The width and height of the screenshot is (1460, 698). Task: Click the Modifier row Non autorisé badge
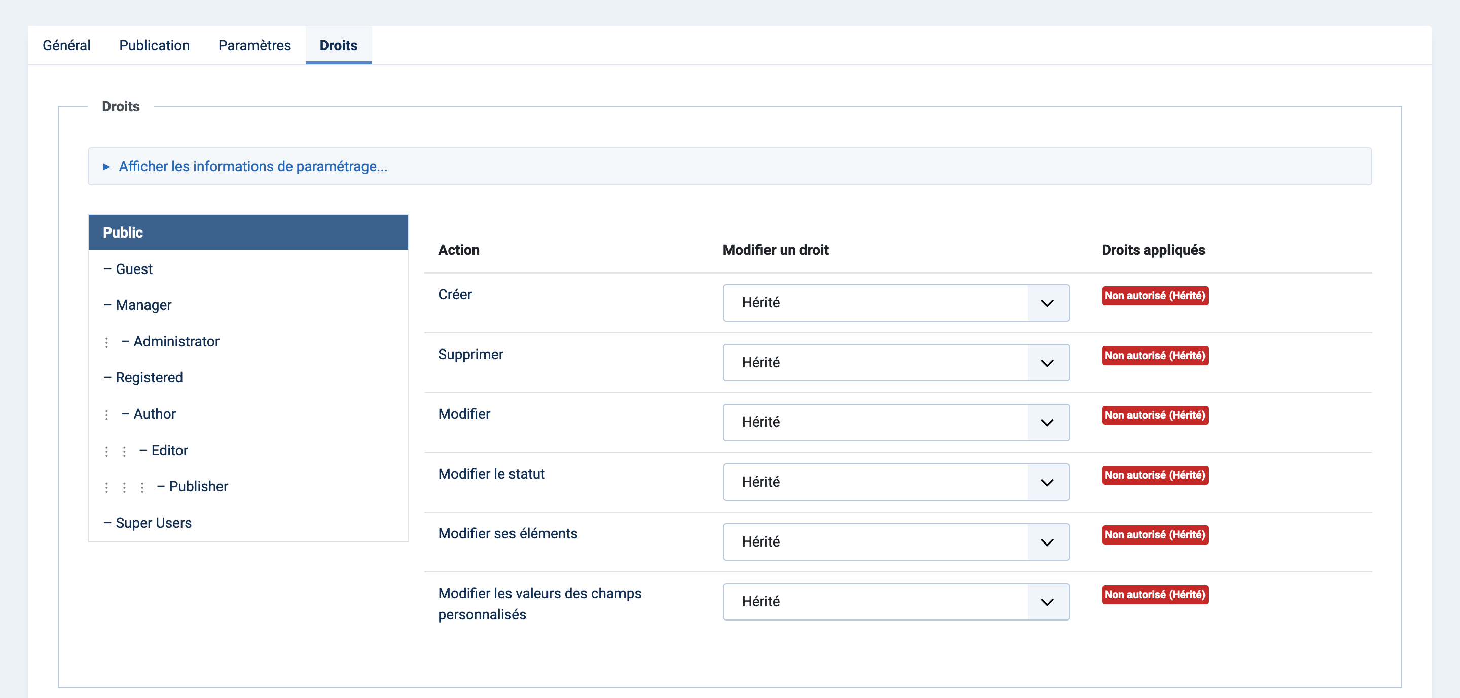[x=1154, y=415]
